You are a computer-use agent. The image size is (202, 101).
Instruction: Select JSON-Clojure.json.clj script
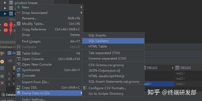(x=113, y=71)
